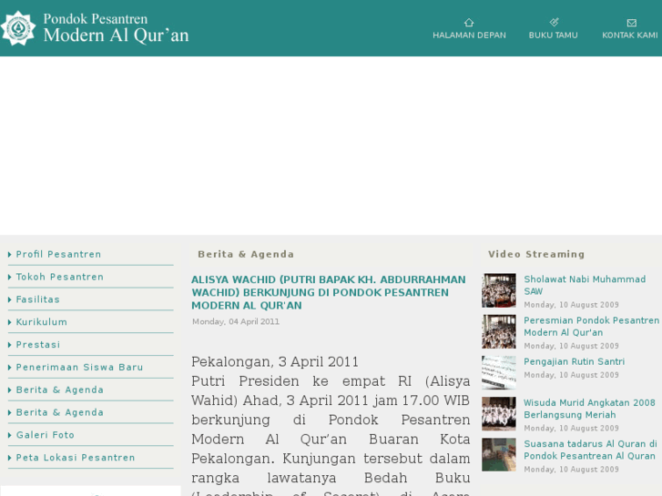Open Galeri Foto in the sidebar
This screenshot has height=496, width=662.
(46, 435)
